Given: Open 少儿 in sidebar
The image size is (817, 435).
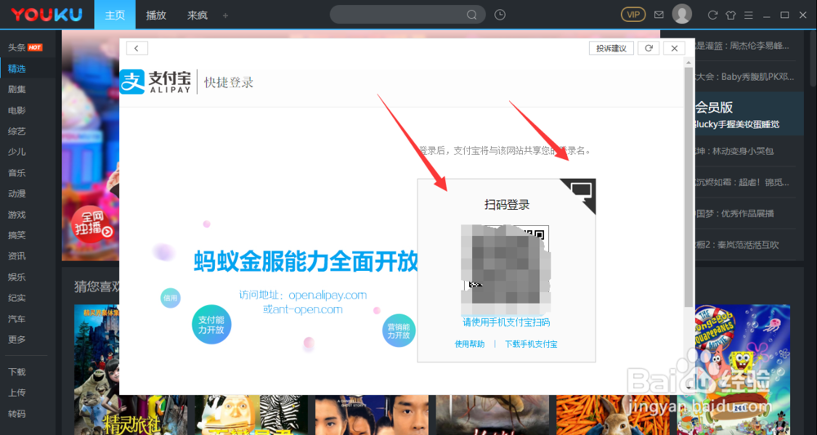Looking at the screenshot, I should [17, 152].
